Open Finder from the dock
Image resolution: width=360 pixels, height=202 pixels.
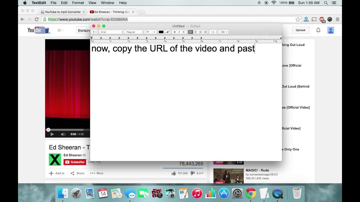click(x=63, y=193)
